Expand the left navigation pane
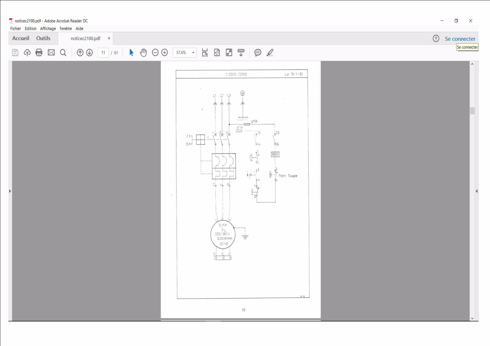The image size is (490, 346). coord(10,191)
